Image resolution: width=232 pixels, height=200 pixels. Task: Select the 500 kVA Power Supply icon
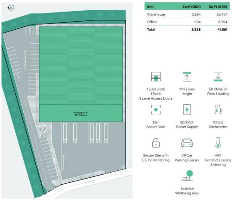pyautogui.click(x=187, y=110)
